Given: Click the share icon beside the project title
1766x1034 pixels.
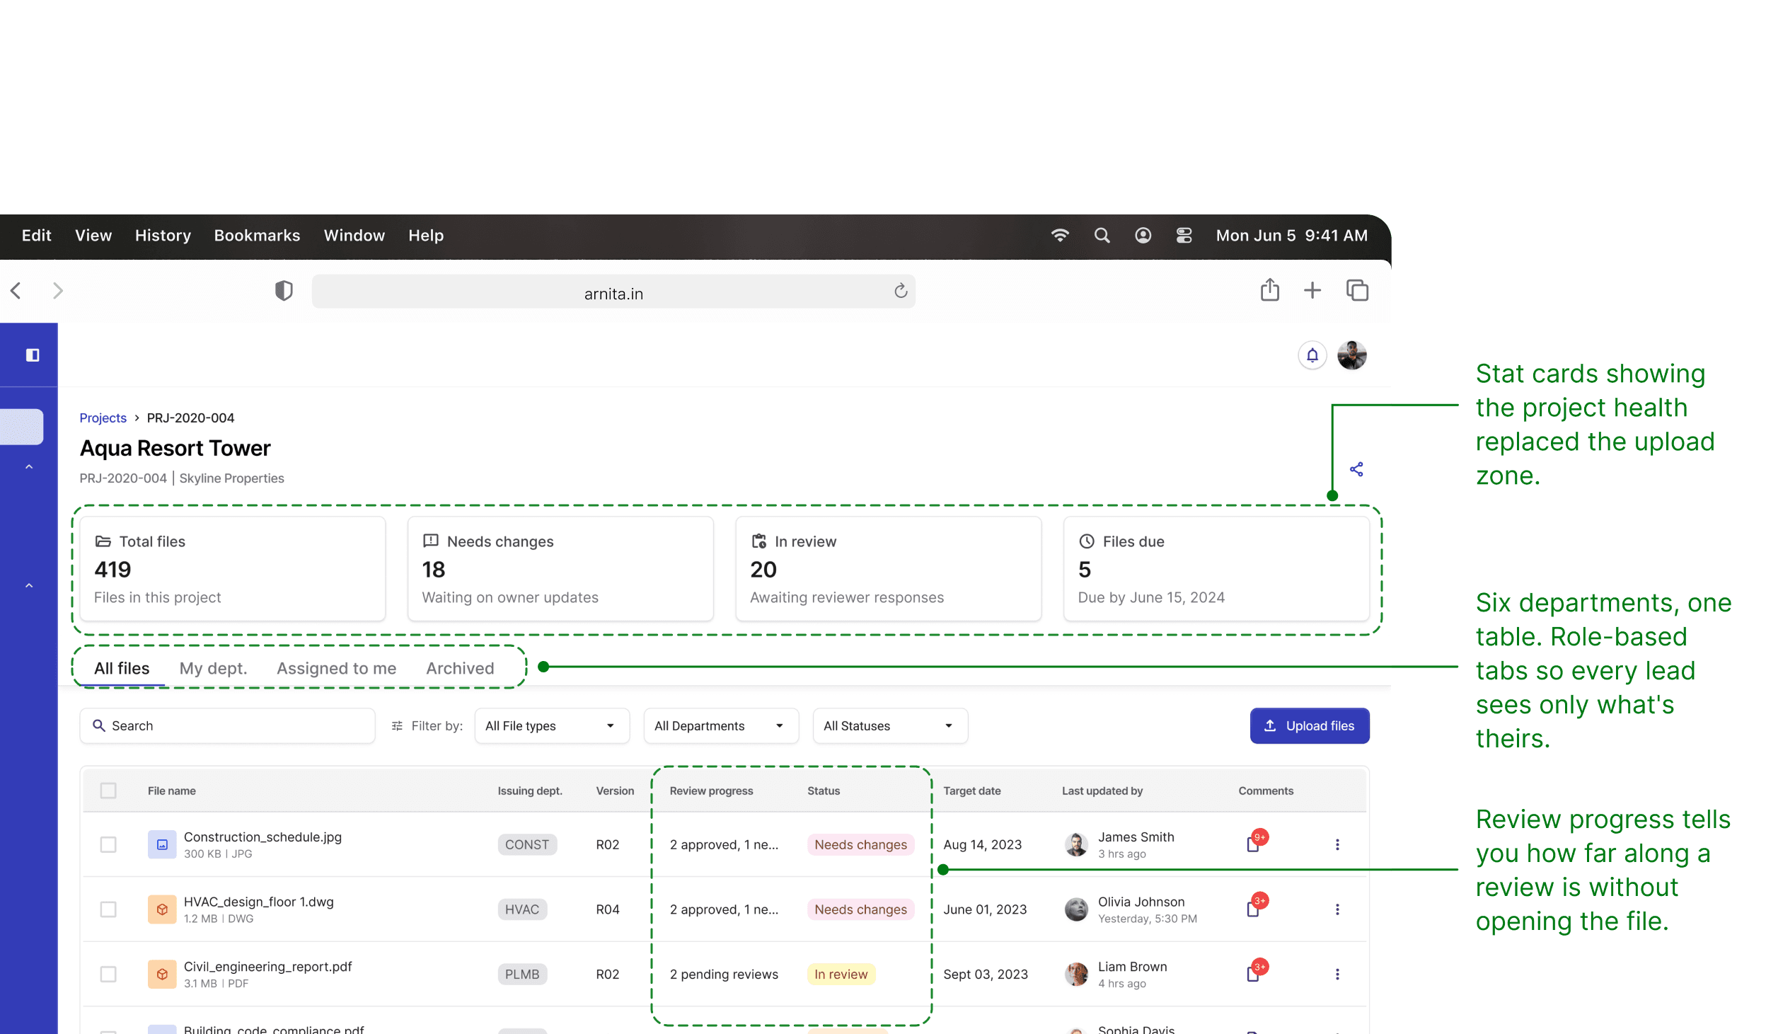Looking at the screenshot, I should point(1356,470).
